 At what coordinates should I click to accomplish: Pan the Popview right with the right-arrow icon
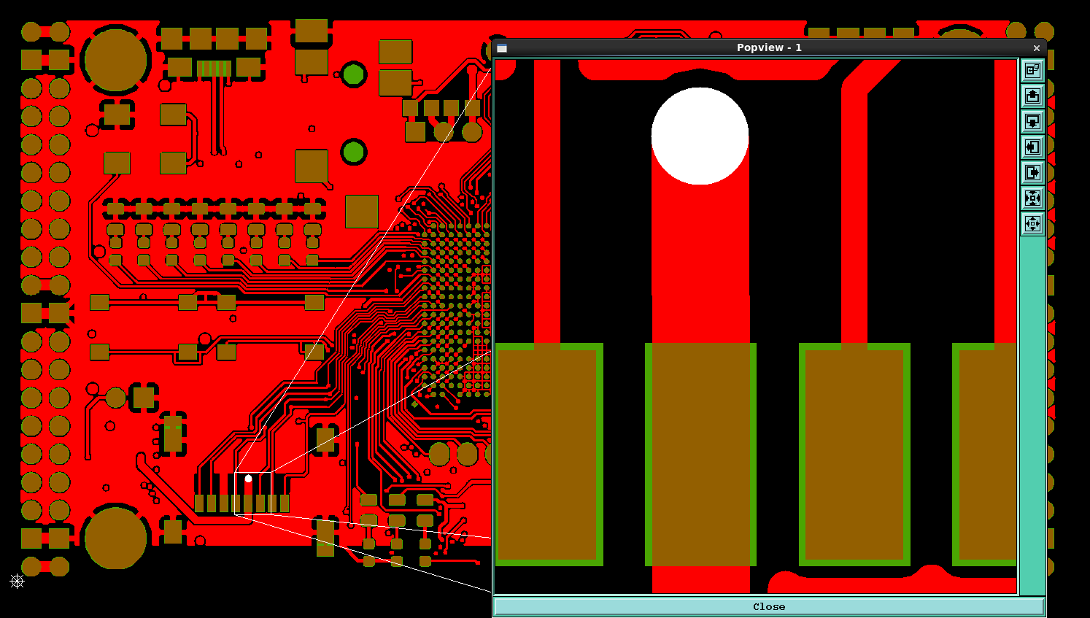pyautogui.click(x=1032, y=172)
